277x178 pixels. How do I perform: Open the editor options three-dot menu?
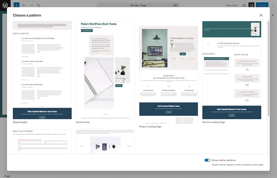pyautogui.click(x=273, y=5)
